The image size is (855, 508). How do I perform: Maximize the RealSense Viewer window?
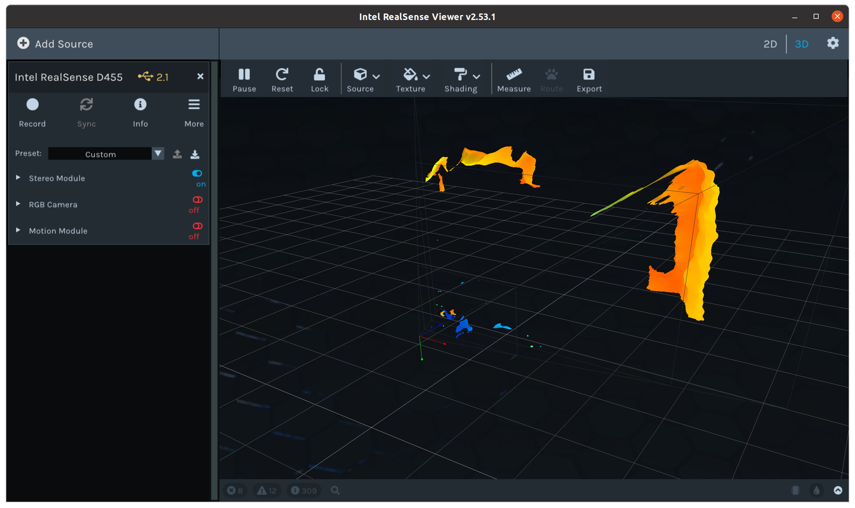point(816,16)
